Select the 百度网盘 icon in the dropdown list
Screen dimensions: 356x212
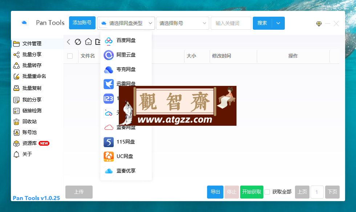tap(109, 40)
